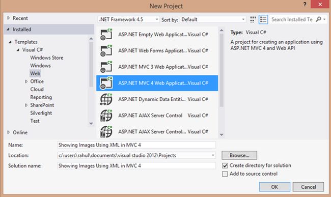Switch to medium icons list view
Viewport: 331px width, 197px height.
tap(263, 19)
